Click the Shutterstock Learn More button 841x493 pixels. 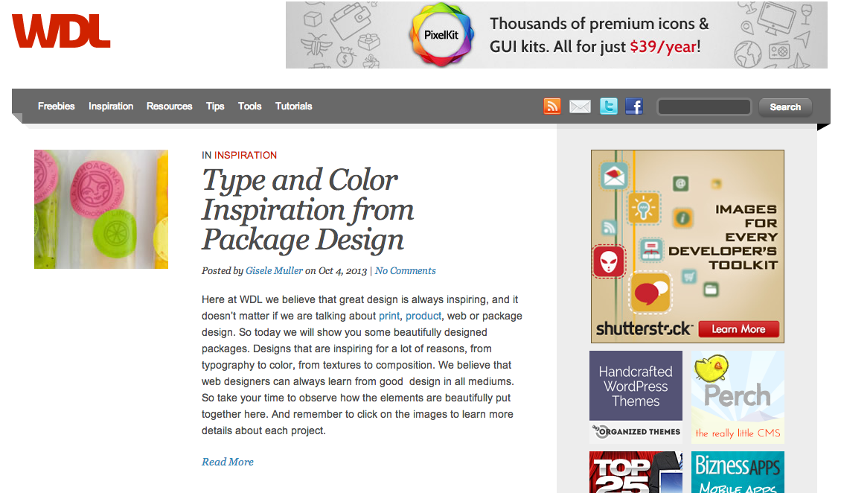(740, 328)
